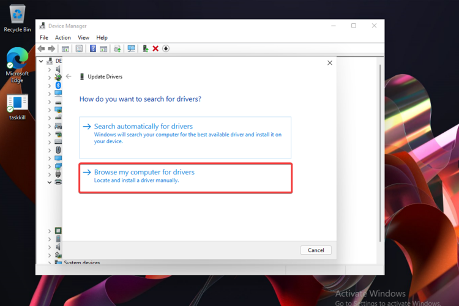
Task: Go back using the Update Drivers back arrow
Action: point(69,76)
